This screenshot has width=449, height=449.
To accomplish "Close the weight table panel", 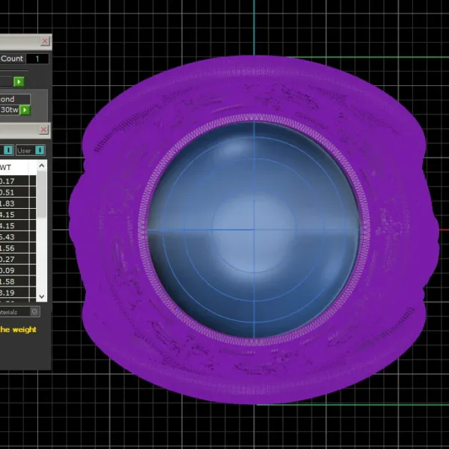I will 43,130.
